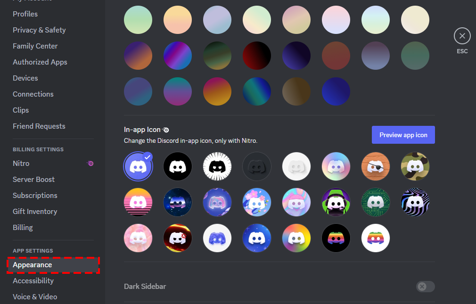This screenshot has width=476, height=304.
Task: Go to Voice & Video settings
Action: tap(35, 296)
